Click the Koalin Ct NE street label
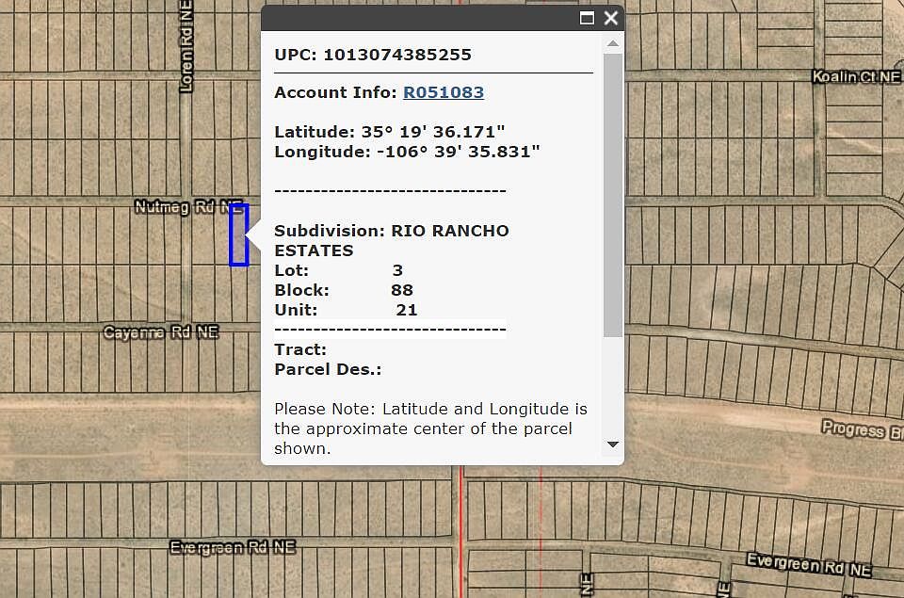Viewport: 904px width, 598px height. tap(856, 76)
